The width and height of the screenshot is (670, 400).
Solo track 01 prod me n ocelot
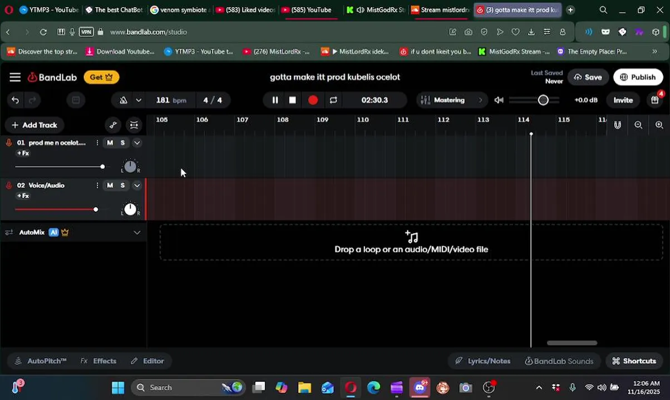[122, 143]
